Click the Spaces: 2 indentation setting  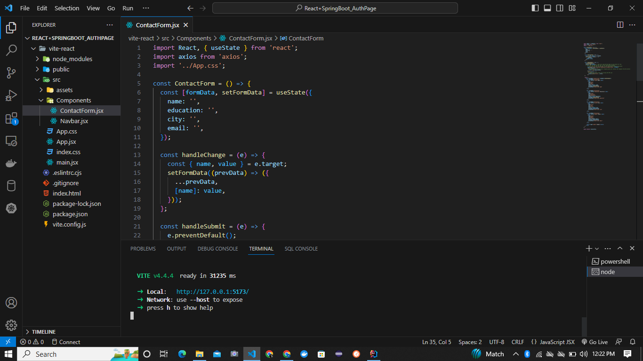point(470,342)
